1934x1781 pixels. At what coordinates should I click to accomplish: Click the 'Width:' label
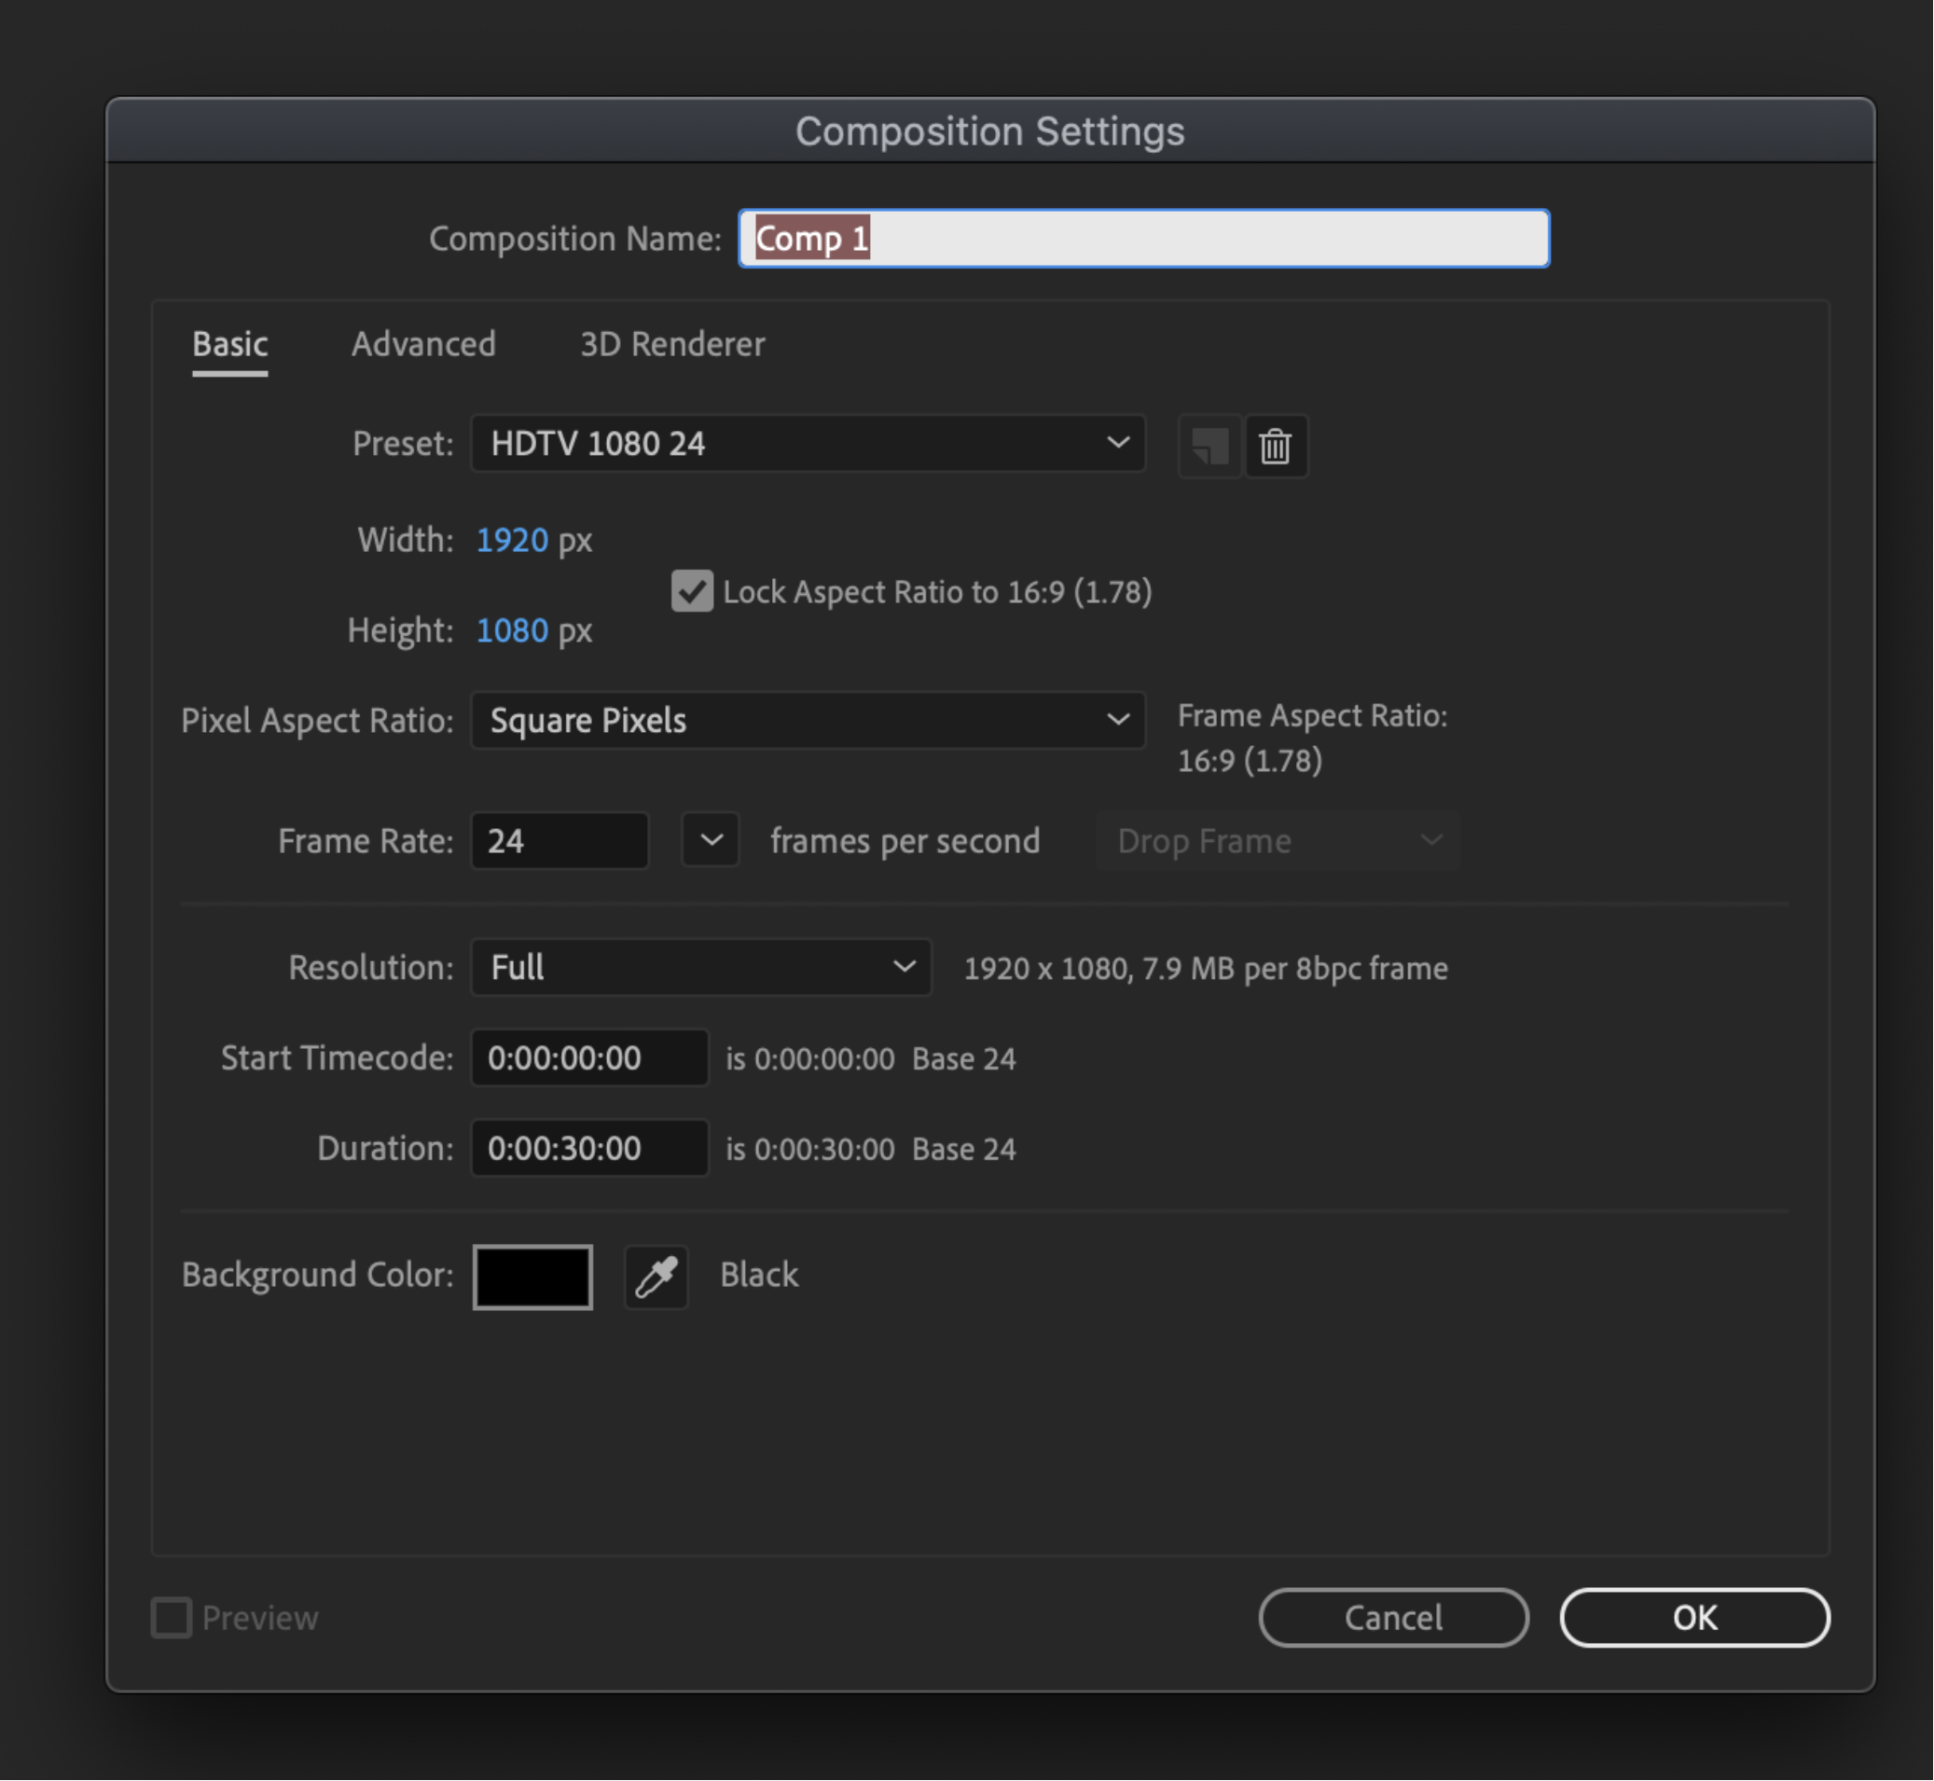(405, 540)
